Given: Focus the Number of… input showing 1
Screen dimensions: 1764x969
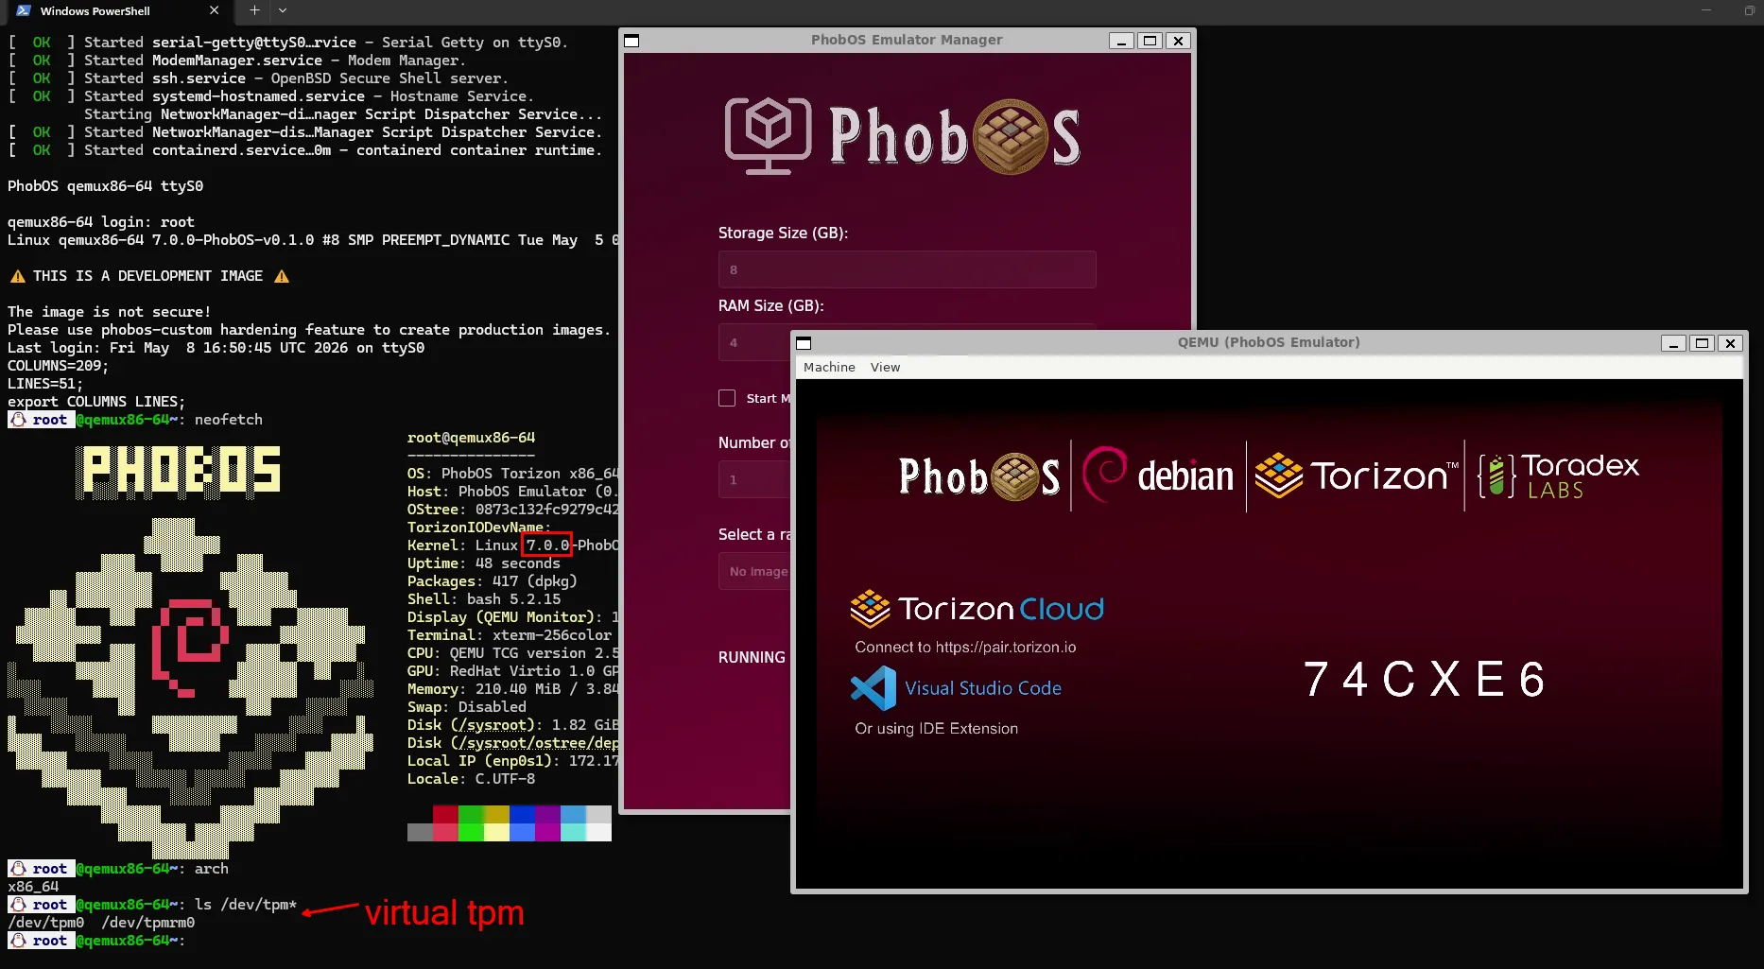Looking at the screenshot, I should 754,479.
